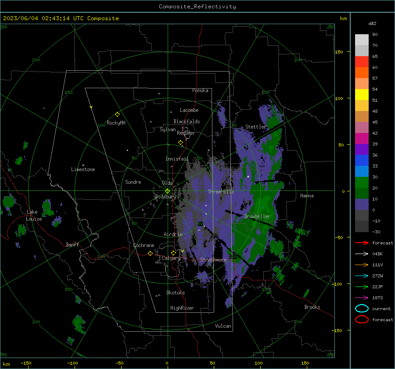
Task: Click the Sylvan label
Action: click(x=168, y=129)
